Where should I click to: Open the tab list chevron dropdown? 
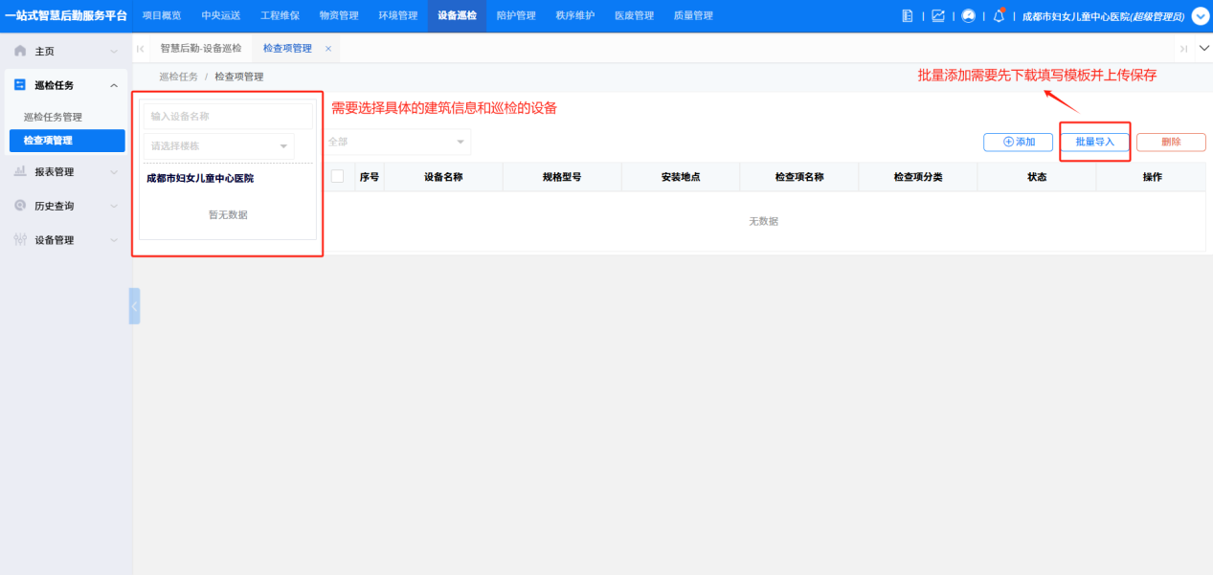(1203, 48)
